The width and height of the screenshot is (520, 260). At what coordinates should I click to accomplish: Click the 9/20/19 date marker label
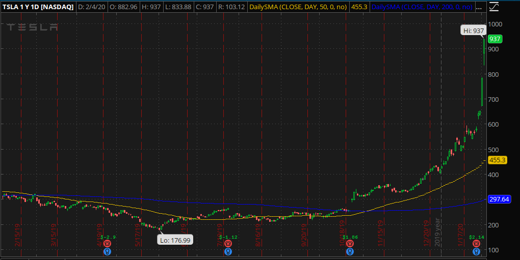(303, 235)
